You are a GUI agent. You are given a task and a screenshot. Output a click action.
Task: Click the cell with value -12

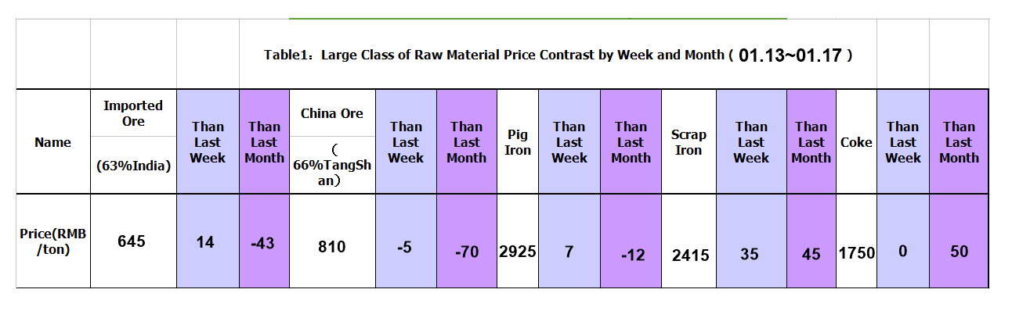631,254
